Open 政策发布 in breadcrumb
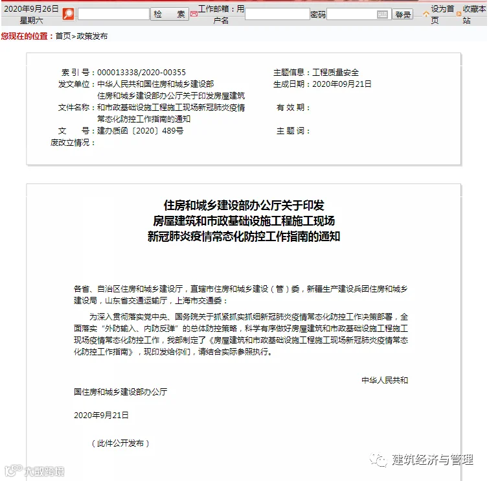 pyautogui.click(x=92, y=36)
